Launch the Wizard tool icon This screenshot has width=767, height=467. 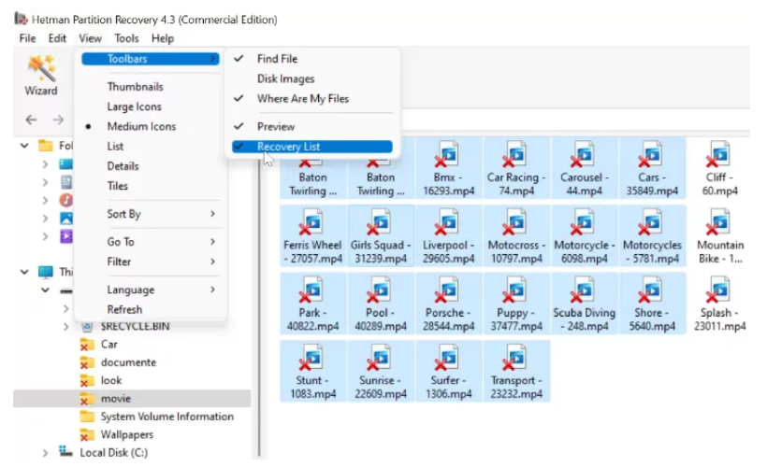pos(41,76)
